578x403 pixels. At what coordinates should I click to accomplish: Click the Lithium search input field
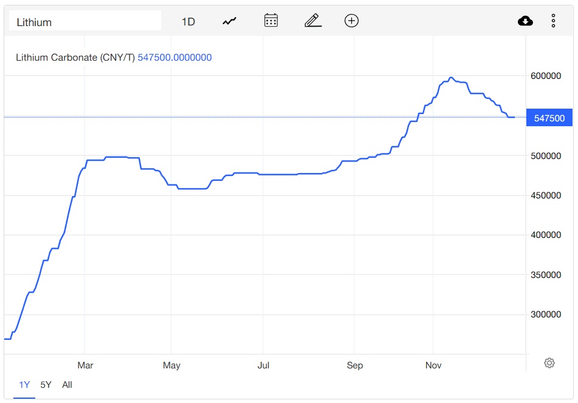[x=85, y=22]
